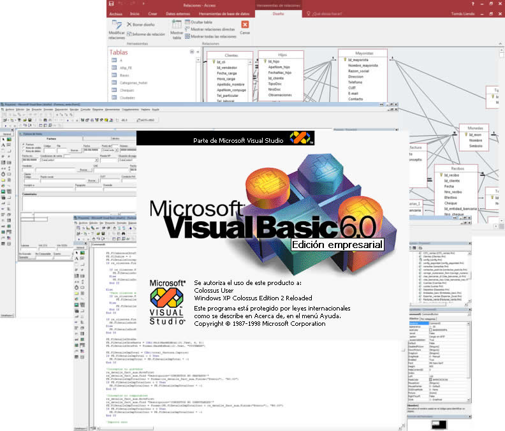Click Mostrar relaciones directas

pos(212,29)
